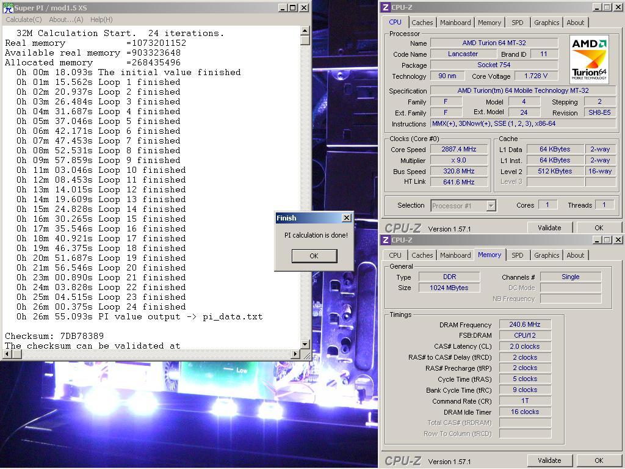Click the Super PI vertical scrollbar thumb

[x=305, y=40]
